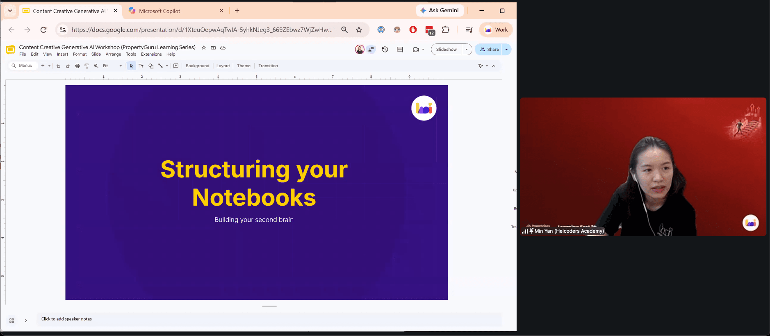
Task: Open the Share button dropdown arrow
Action: click(x=506, y=50)
